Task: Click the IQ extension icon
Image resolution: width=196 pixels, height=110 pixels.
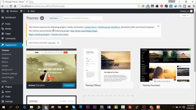Action: pos(180,6)
